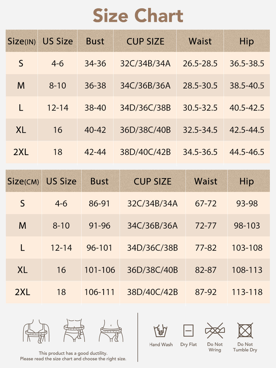This screenshot has height=368, width=276.
Task: Select the Size(CM) column header
Action: click(x=23, y=181)
